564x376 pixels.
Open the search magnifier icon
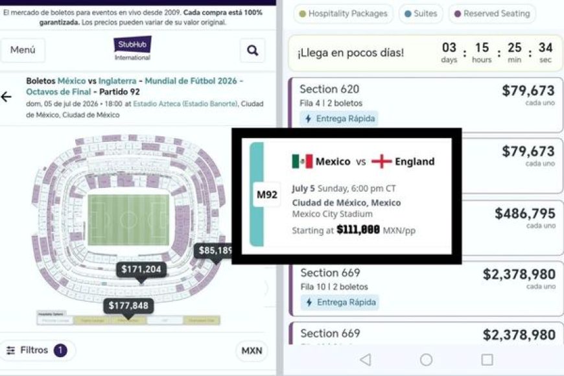pyautogui.click(x=253, y=51)
